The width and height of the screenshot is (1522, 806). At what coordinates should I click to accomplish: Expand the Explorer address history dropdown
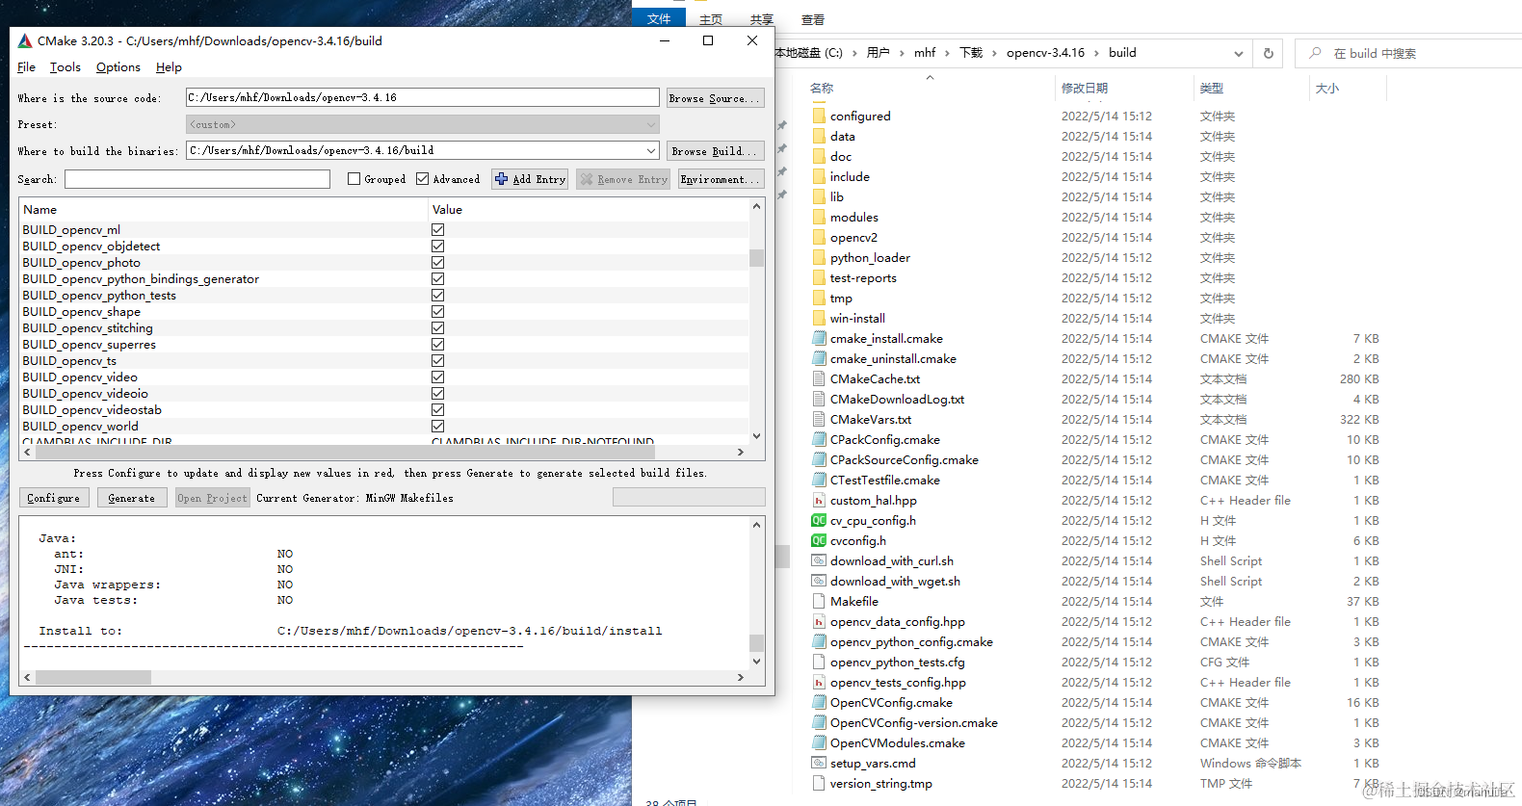point(1238,53)
